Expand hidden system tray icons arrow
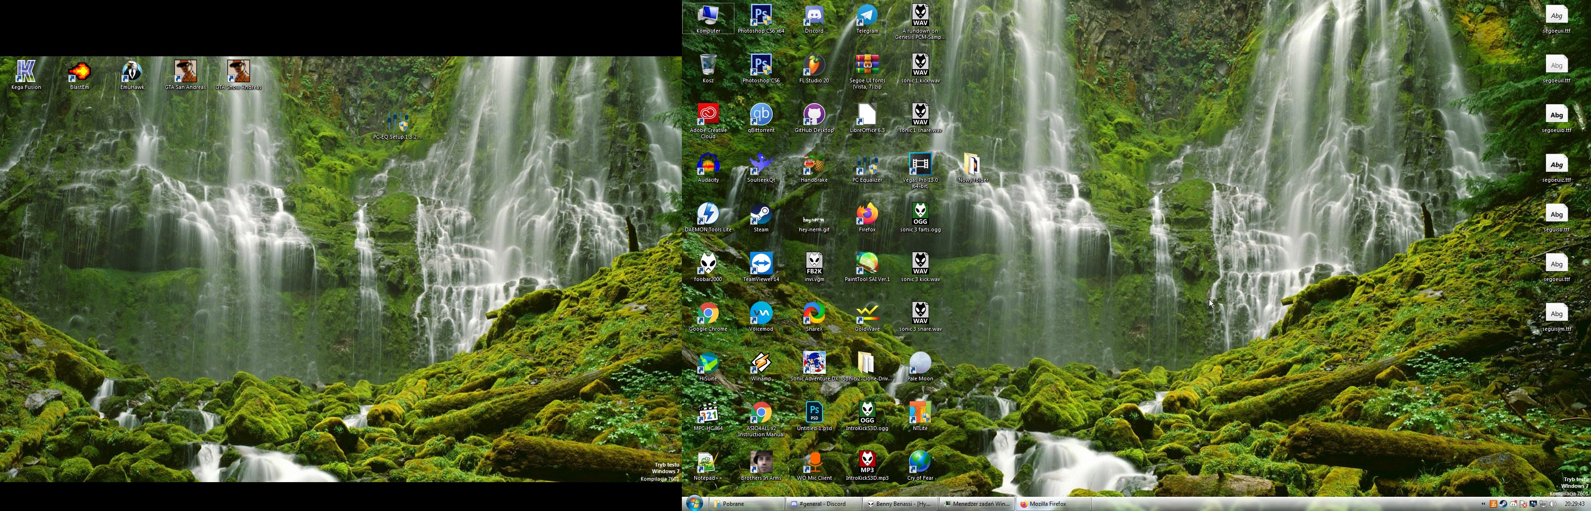This screenshot has height=511, width=1591. coord(1483,504)
